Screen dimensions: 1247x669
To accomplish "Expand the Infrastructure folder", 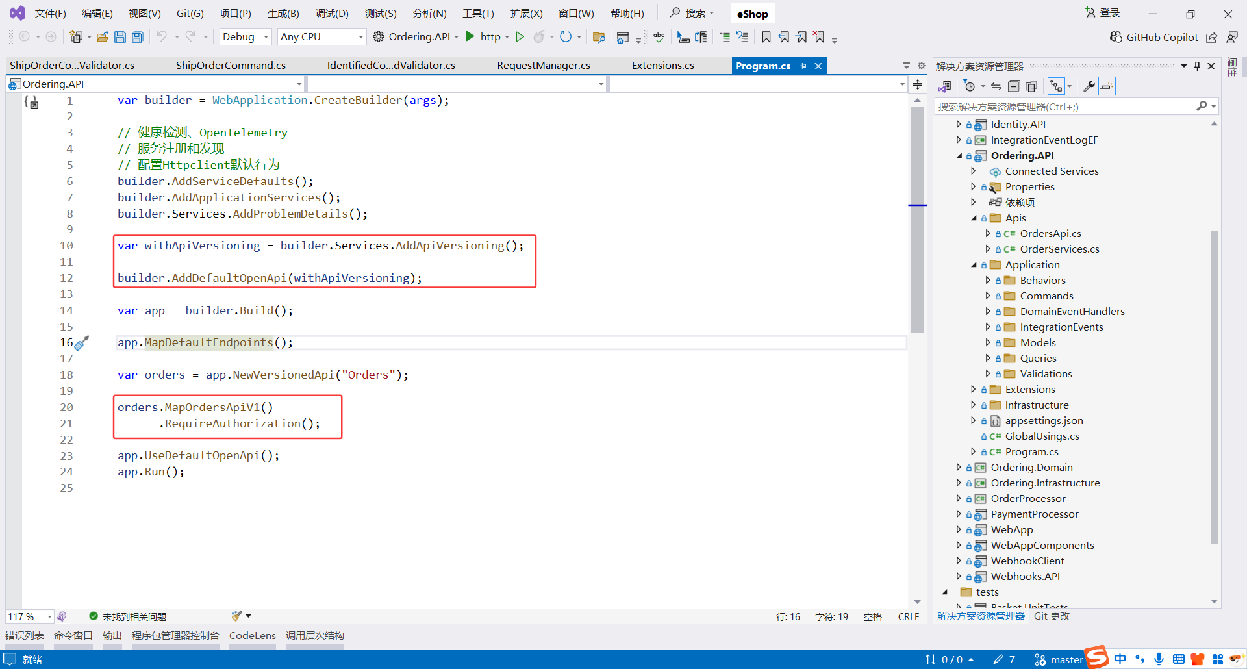I will pyautogui.click(x=973, y=405).
